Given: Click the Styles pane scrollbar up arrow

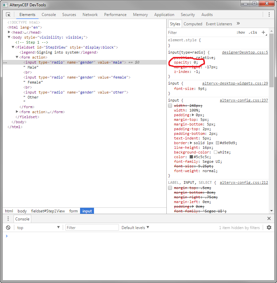Looking at the screenshot, I should tap(271, 31).
